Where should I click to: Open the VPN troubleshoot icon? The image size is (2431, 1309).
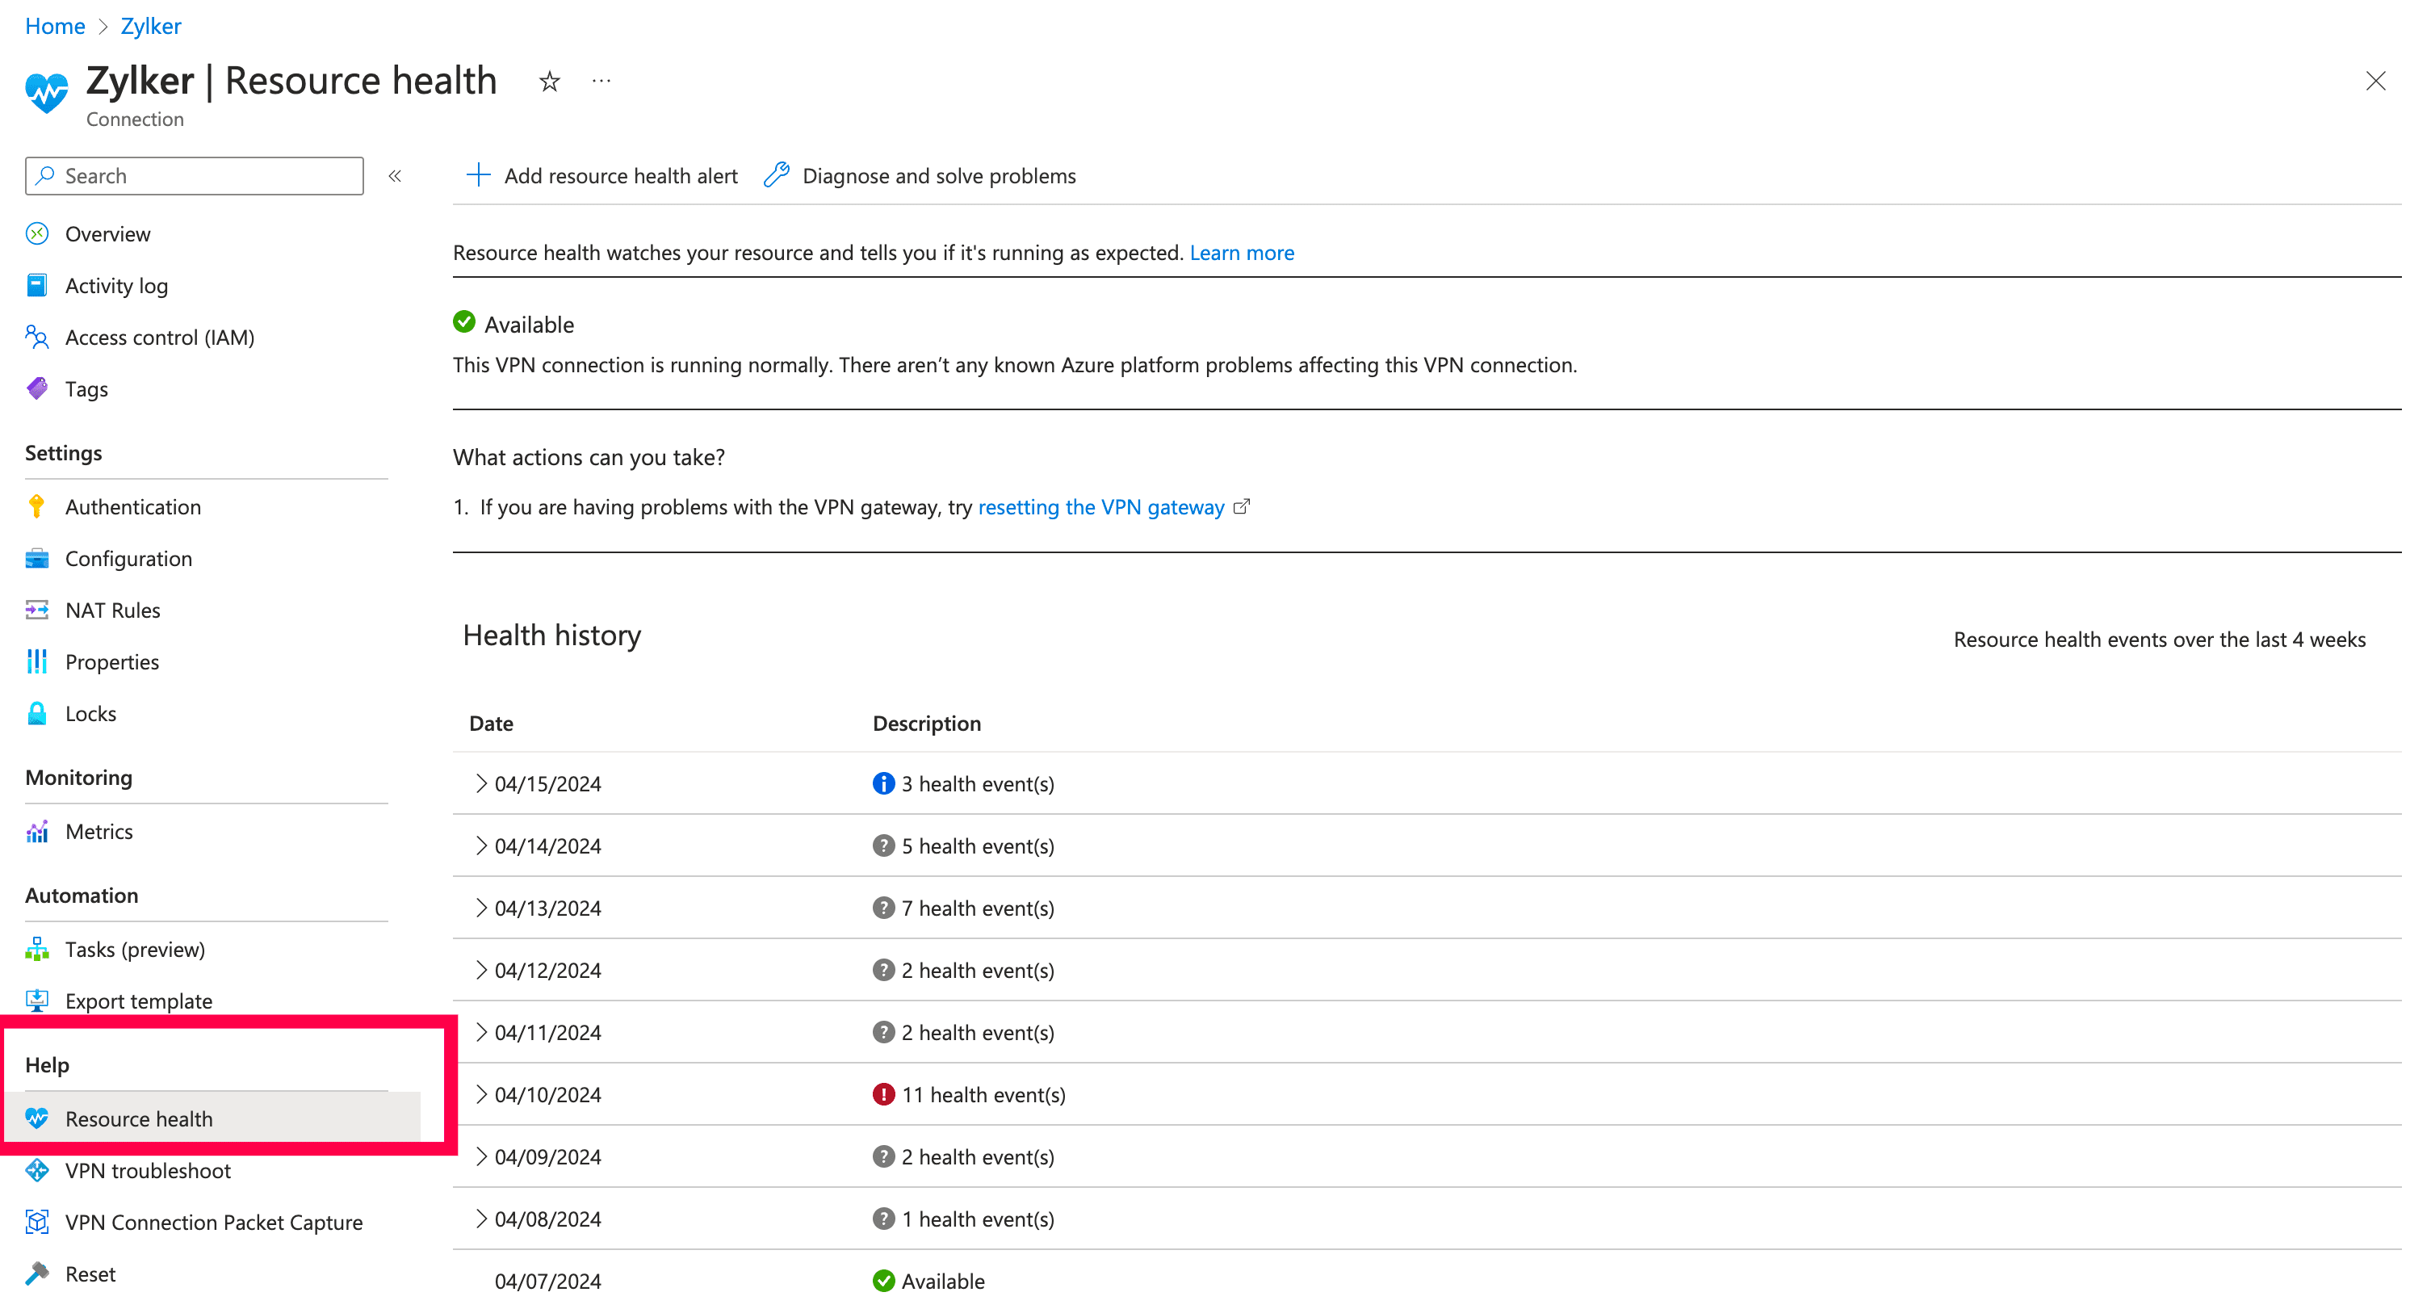(37, 1170)
